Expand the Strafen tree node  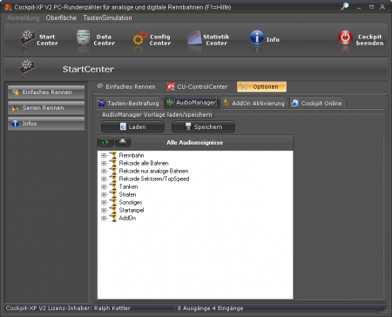click(x=104, y=195)
